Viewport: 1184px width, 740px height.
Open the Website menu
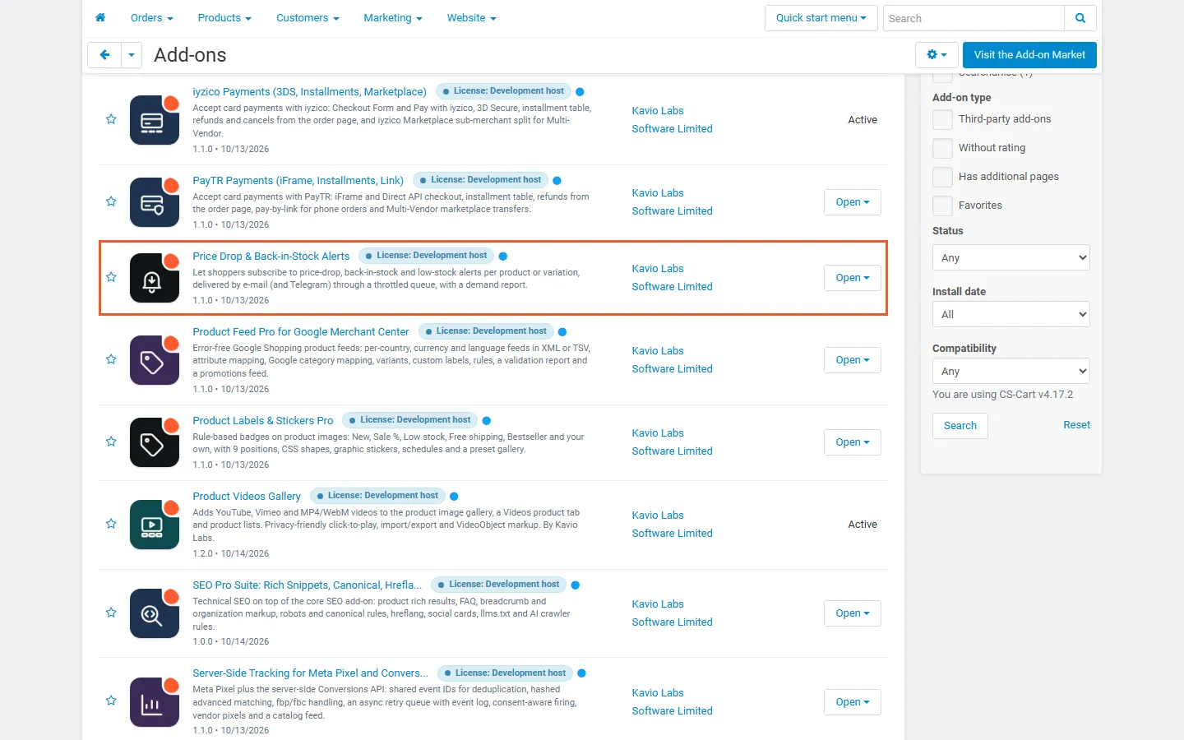[472, 18]
